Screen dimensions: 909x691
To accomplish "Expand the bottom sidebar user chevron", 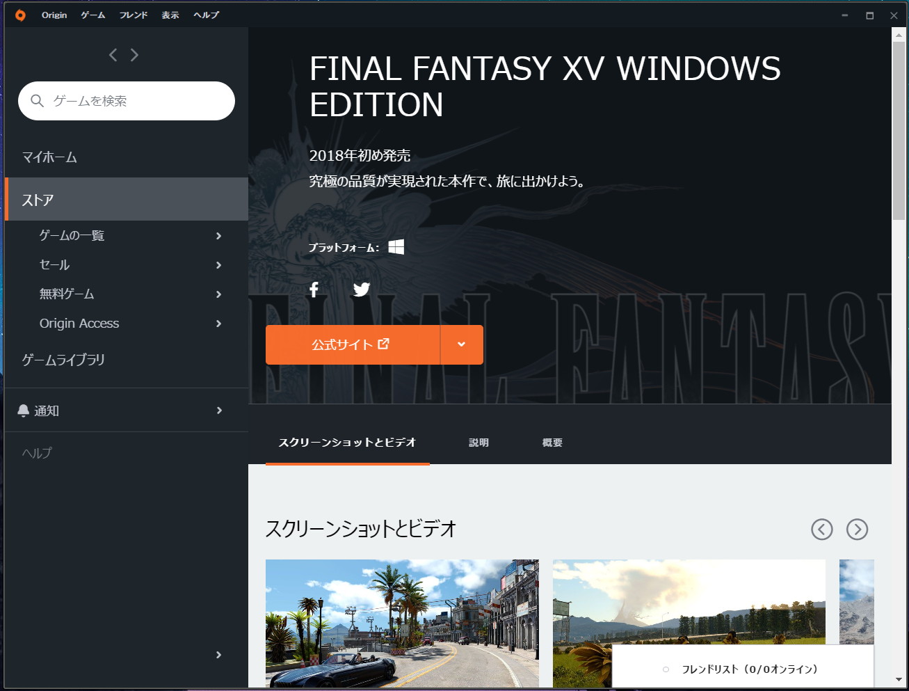I will point(218,655).
